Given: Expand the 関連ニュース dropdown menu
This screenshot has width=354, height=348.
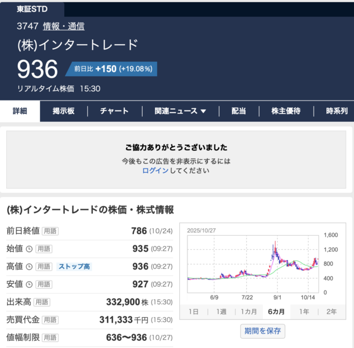Looking at the screenshot, I should [x=180, y=111].
